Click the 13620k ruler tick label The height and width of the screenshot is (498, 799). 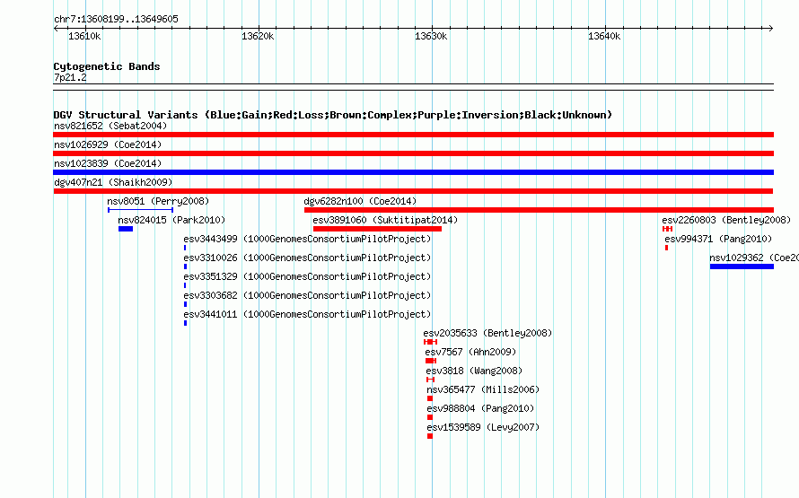click(258, 36)
